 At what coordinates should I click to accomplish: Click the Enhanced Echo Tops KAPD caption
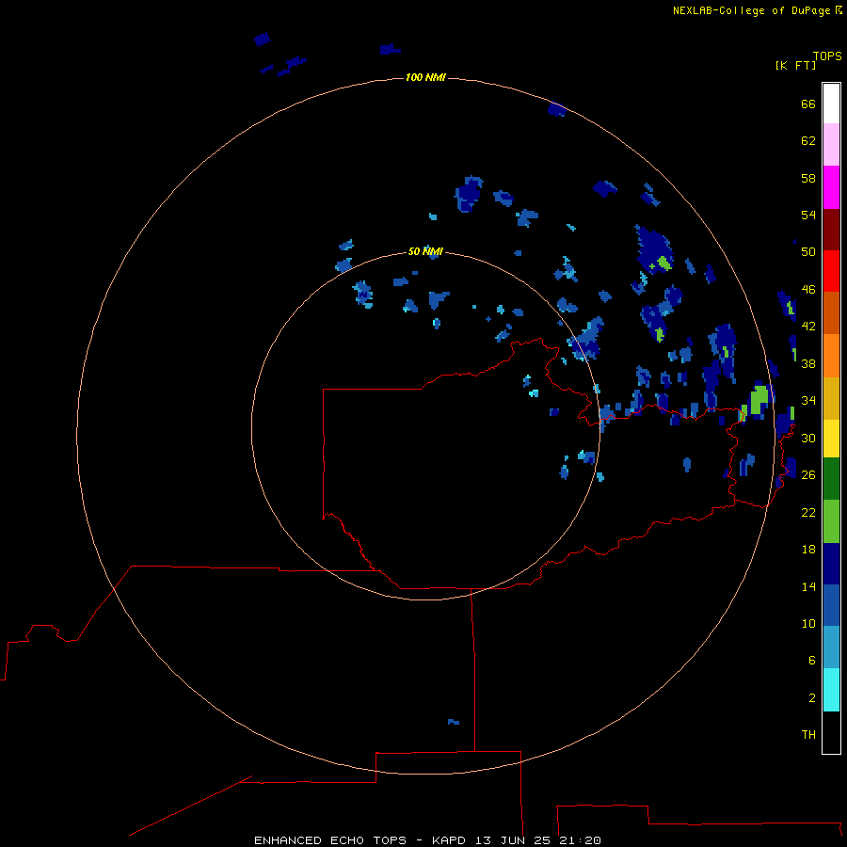[x=427, y=840]
